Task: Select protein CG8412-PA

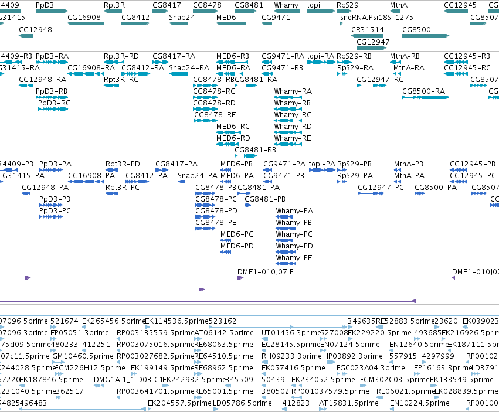Action: point(137,182)
